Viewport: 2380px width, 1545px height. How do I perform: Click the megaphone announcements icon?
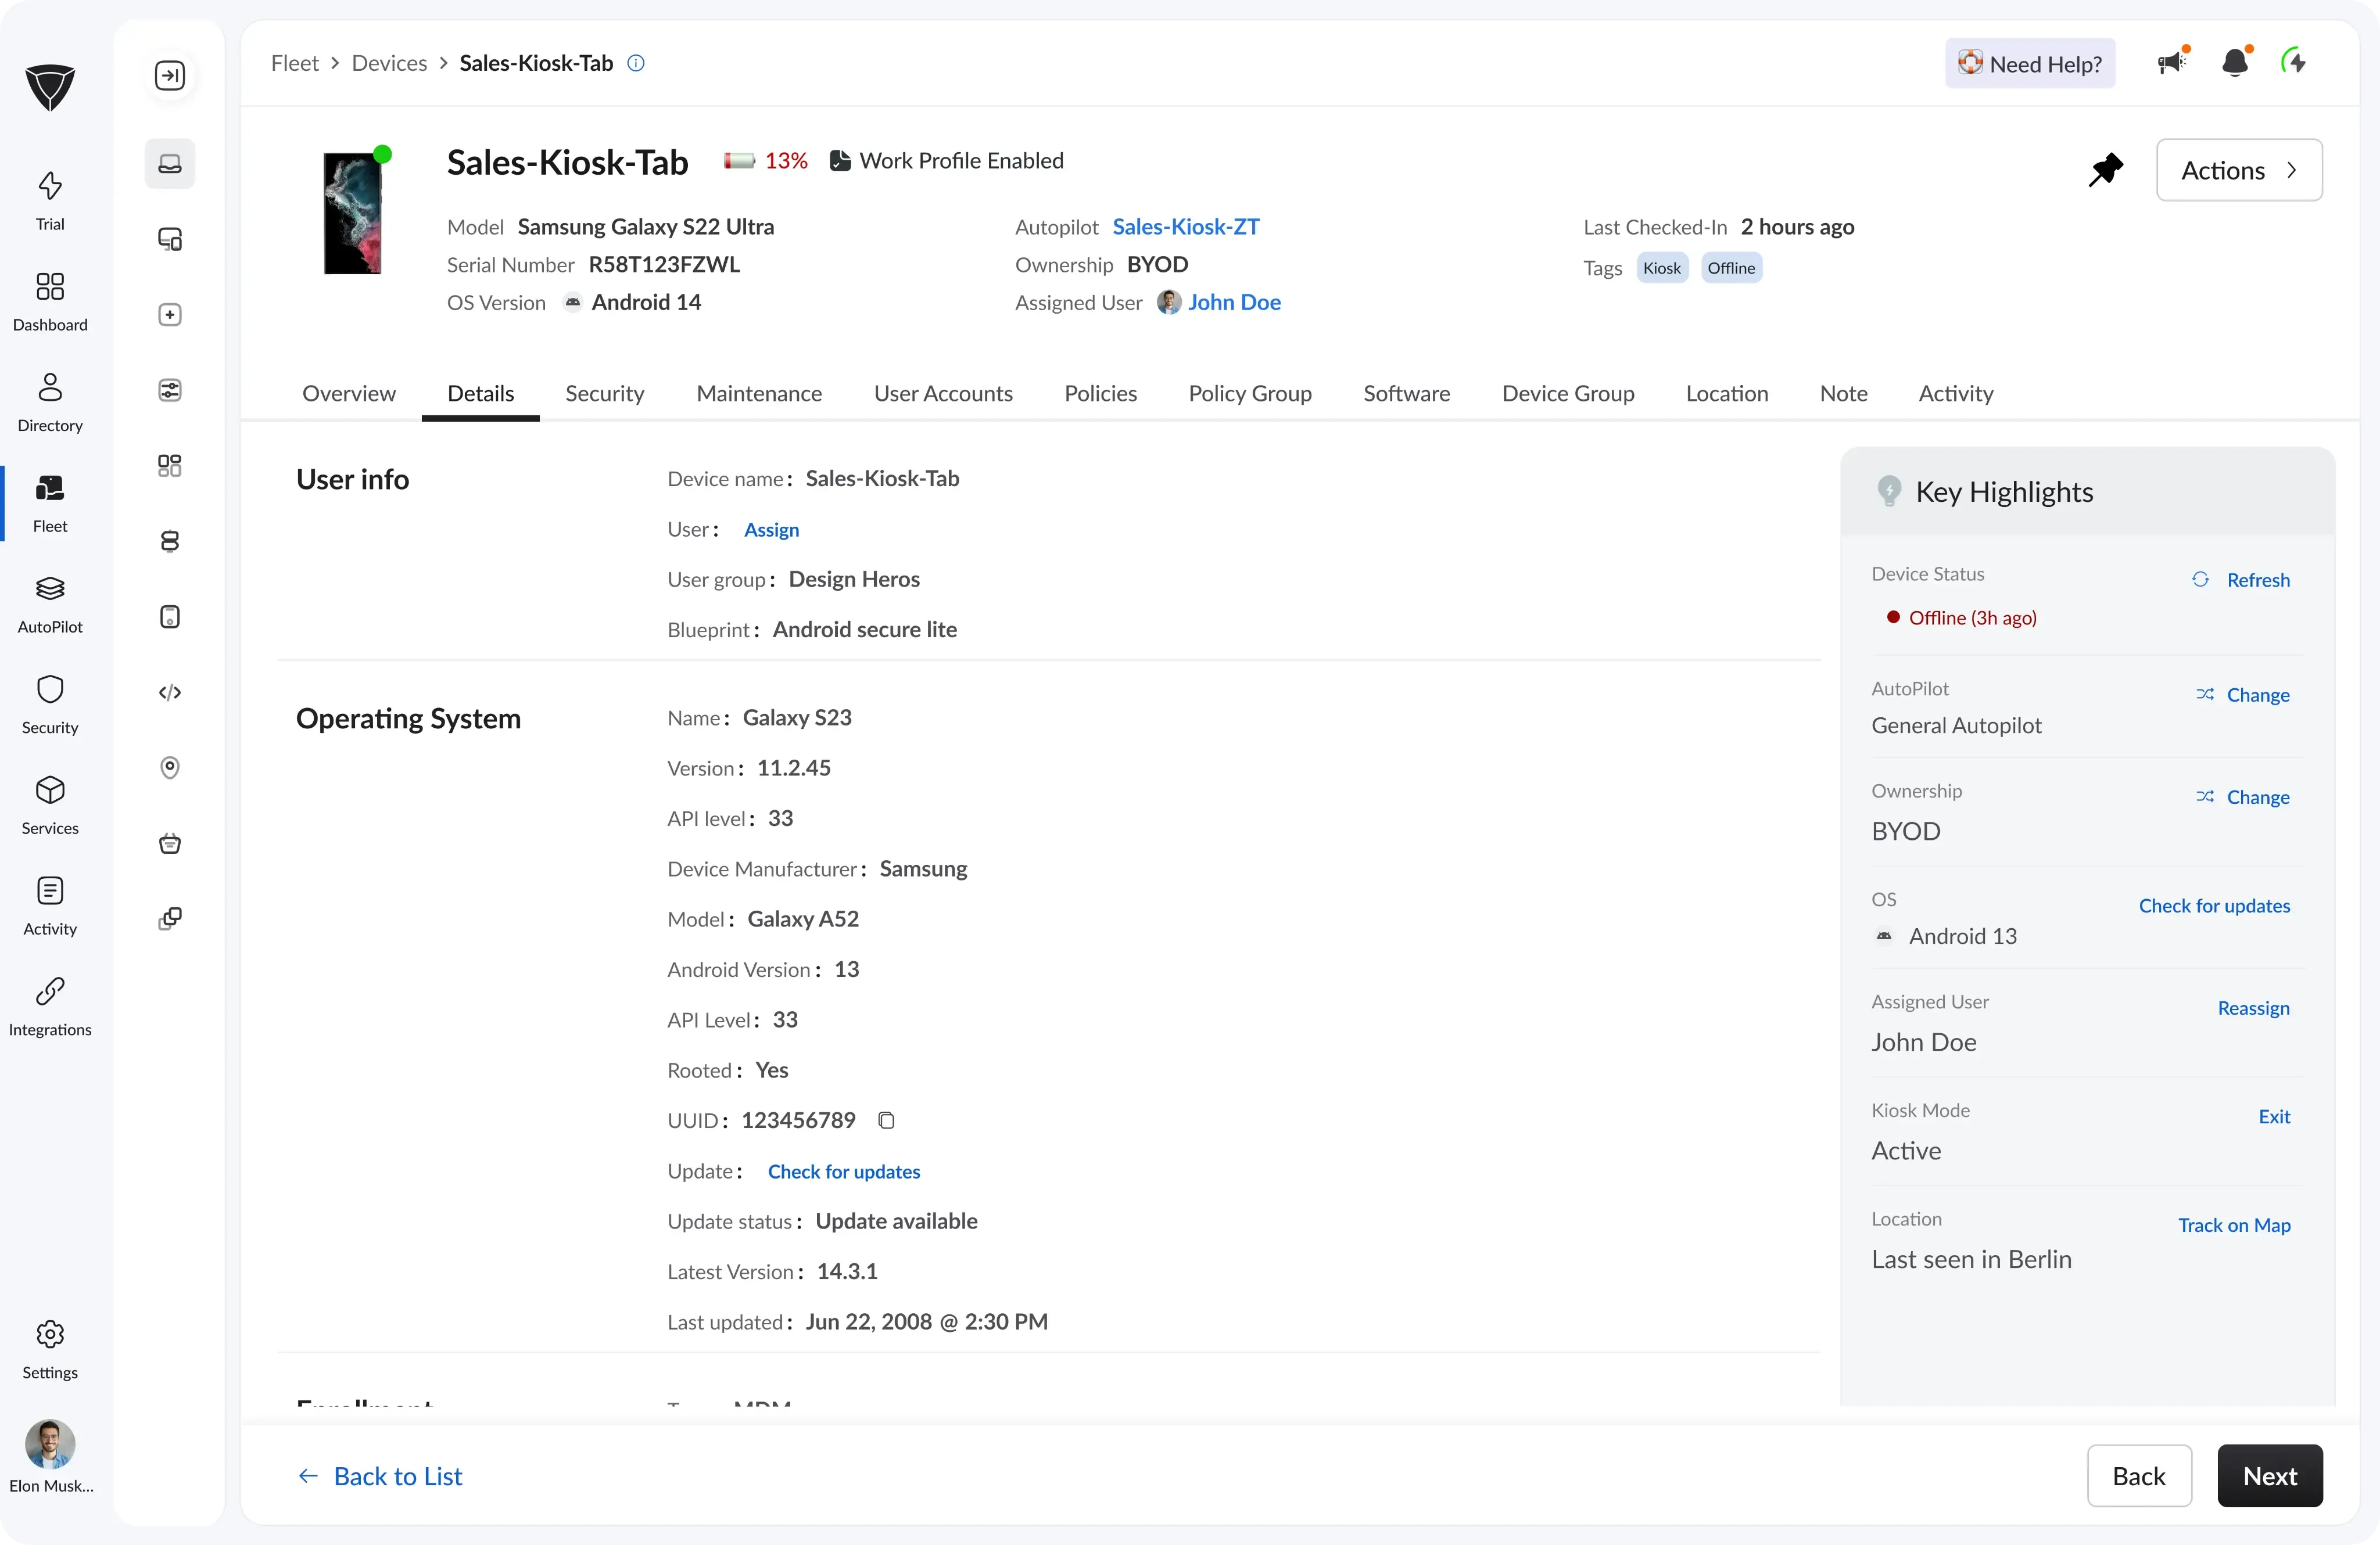(x=2171, y=63)
